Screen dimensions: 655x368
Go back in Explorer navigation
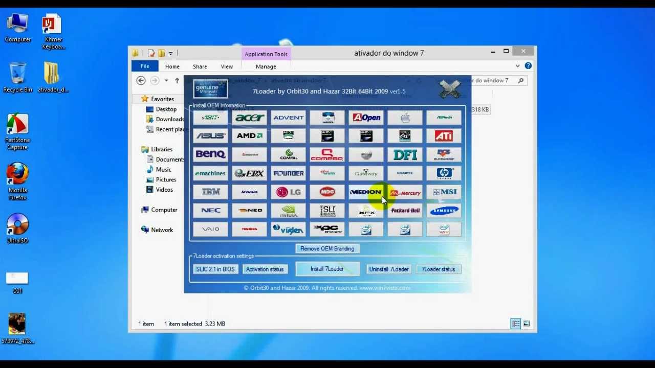coord(141,81)
